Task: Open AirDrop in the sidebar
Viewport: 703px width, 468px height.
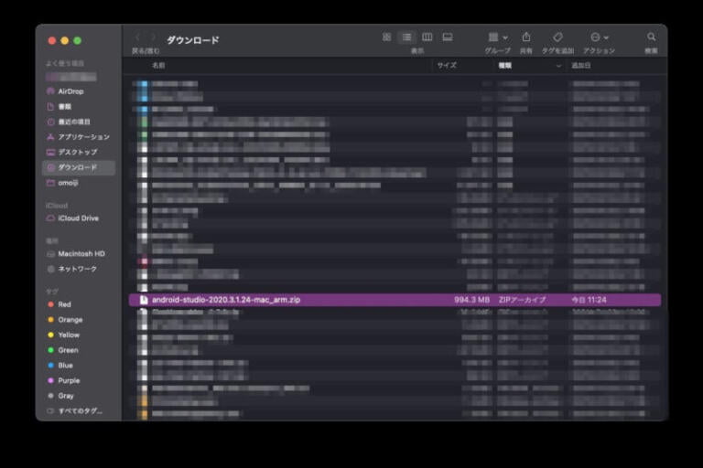Action: (x=71, y=91)
